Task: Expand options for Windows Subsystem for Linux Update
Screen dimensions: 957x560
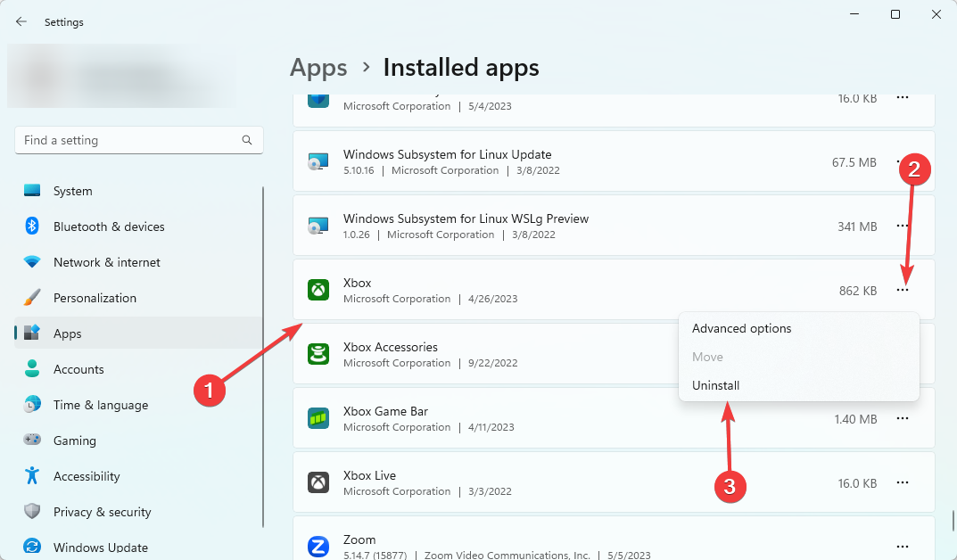Action: [903, 162]
